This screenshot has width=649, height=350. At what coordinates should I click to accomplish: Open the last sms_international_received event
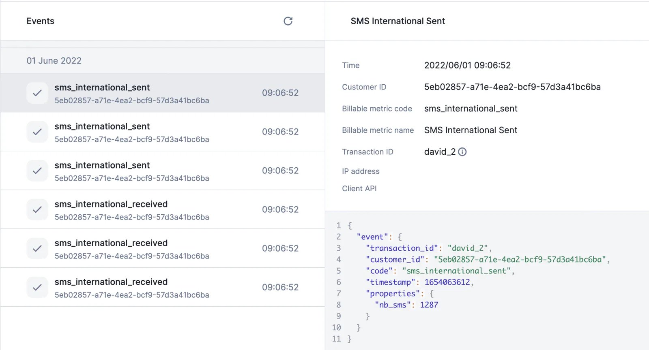(163, 287)
